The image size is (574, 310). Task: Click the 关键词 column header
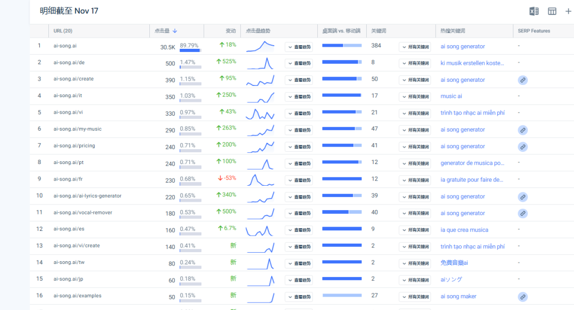[378, 31]
